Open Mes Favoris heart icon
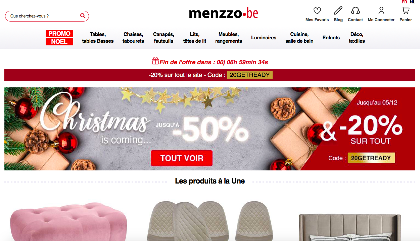 [x=317, y=10]
